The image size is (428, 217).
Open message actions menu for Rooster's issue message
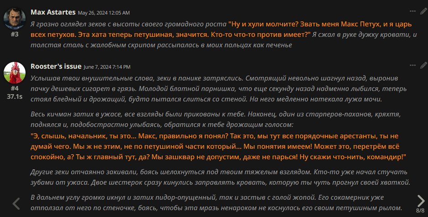(x=413, y=66)
